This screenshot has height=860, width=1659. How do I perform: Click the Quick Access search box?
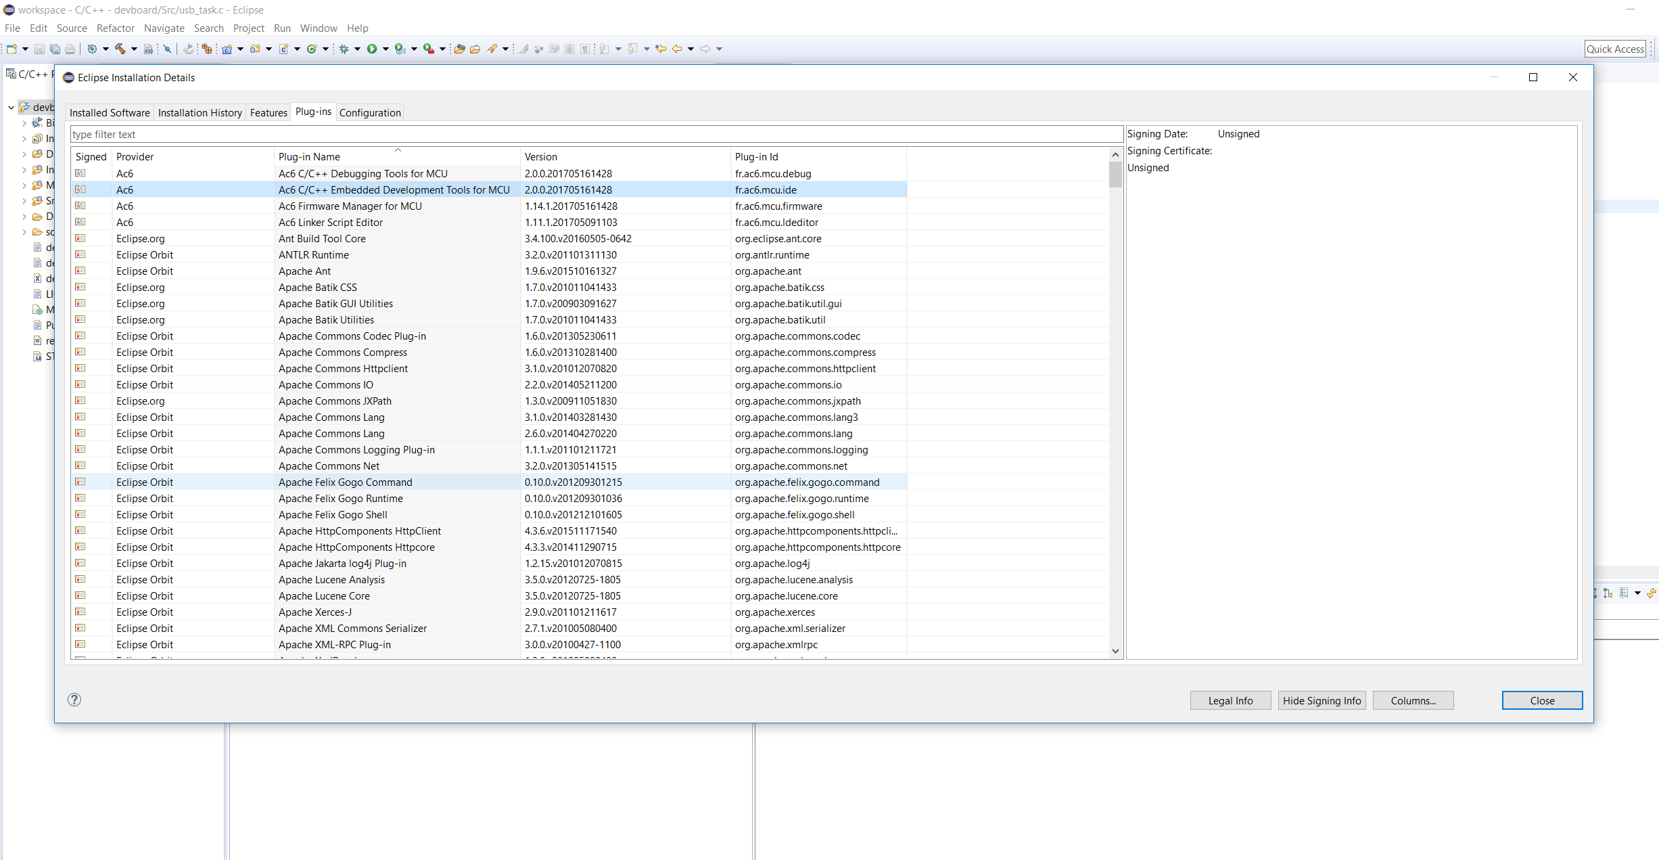(x=1615, y=49)
